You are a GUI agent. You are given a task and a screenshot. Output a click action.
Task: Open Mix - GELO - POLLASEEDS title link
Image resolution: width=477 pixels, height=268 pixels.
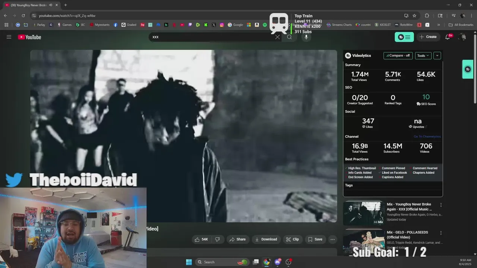(407, 234)
